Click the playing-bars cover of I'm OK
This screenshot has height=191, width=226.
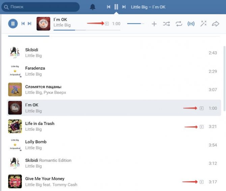15,108
